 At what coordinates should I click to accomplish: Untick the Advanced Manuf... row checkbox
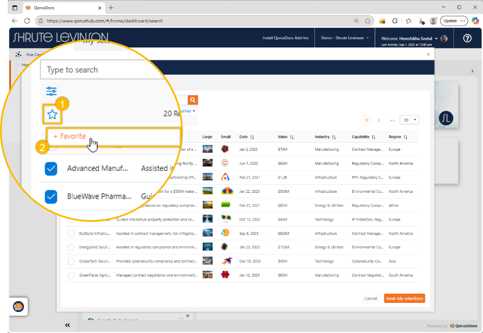click(51, 168)
